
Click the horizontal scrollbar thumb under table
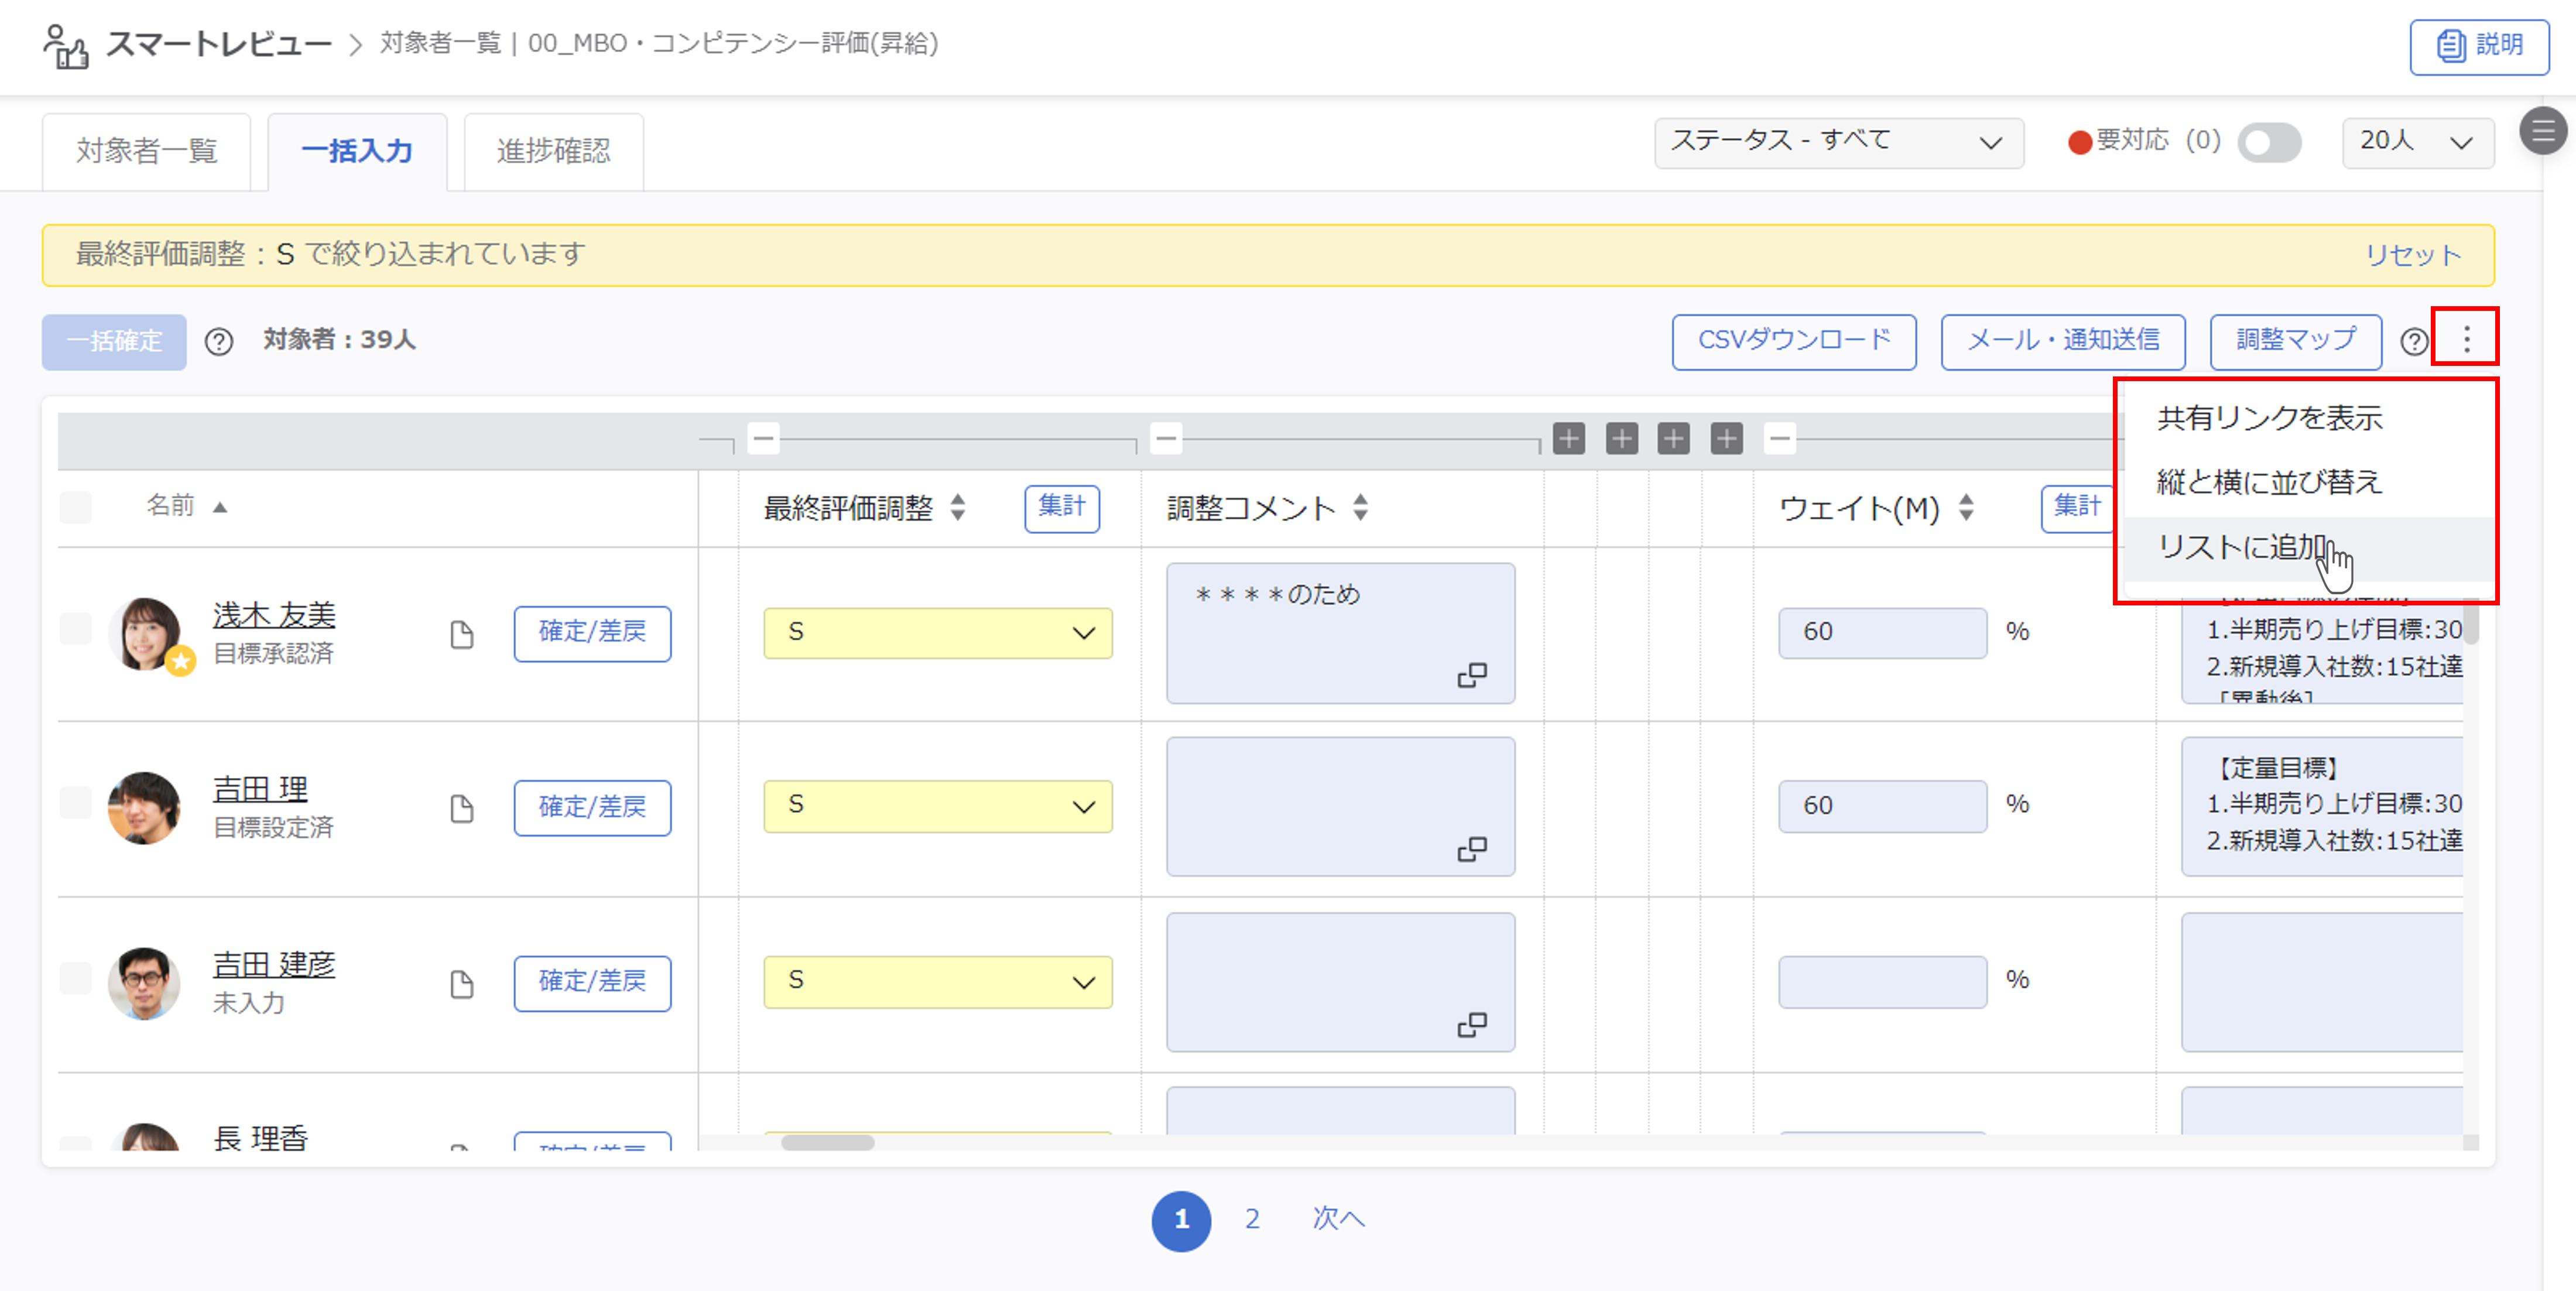(827, 1142)
